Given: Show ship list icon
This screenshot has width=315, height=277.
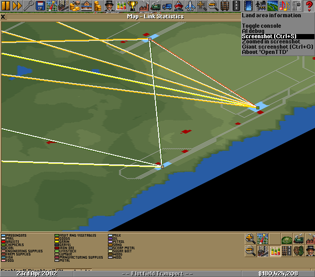Looking at the screenshot, I should (179, 6).
